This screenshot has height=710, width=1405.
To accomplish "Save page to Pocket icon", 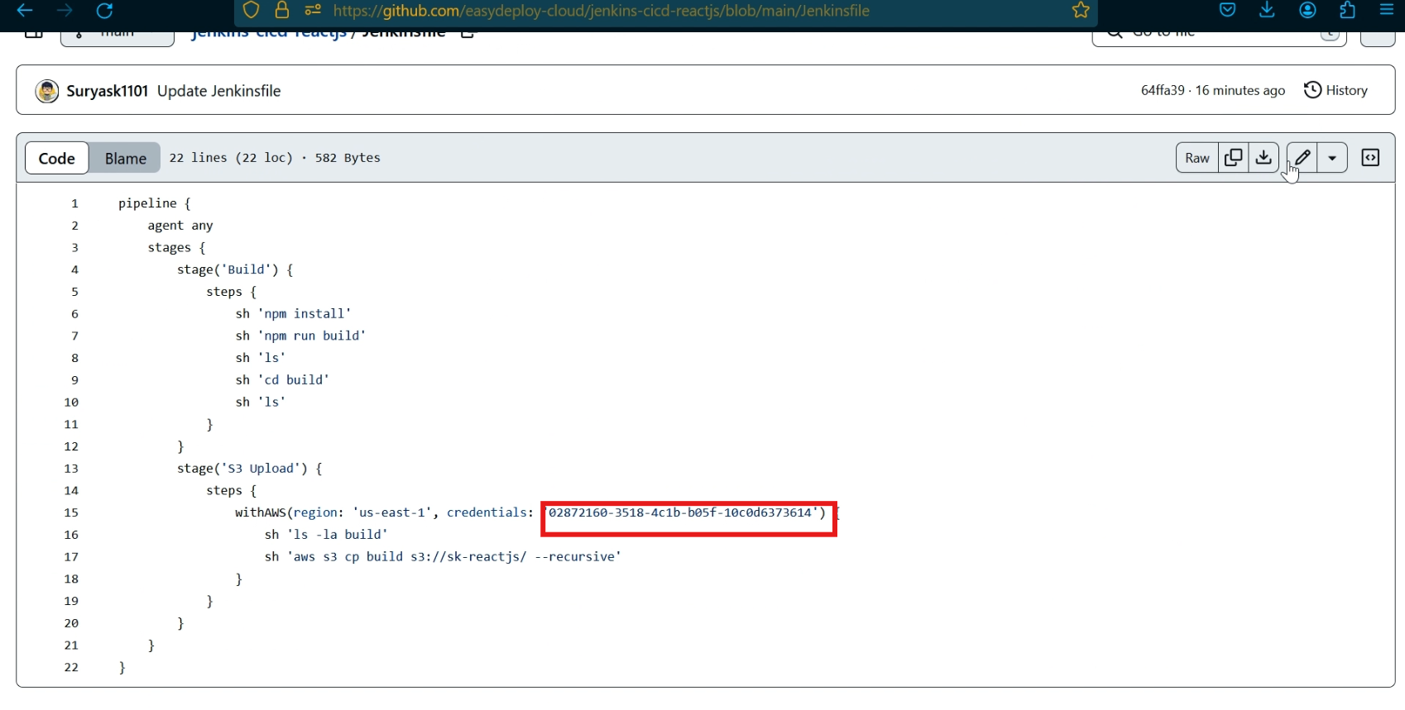I will click(1228, 10).
